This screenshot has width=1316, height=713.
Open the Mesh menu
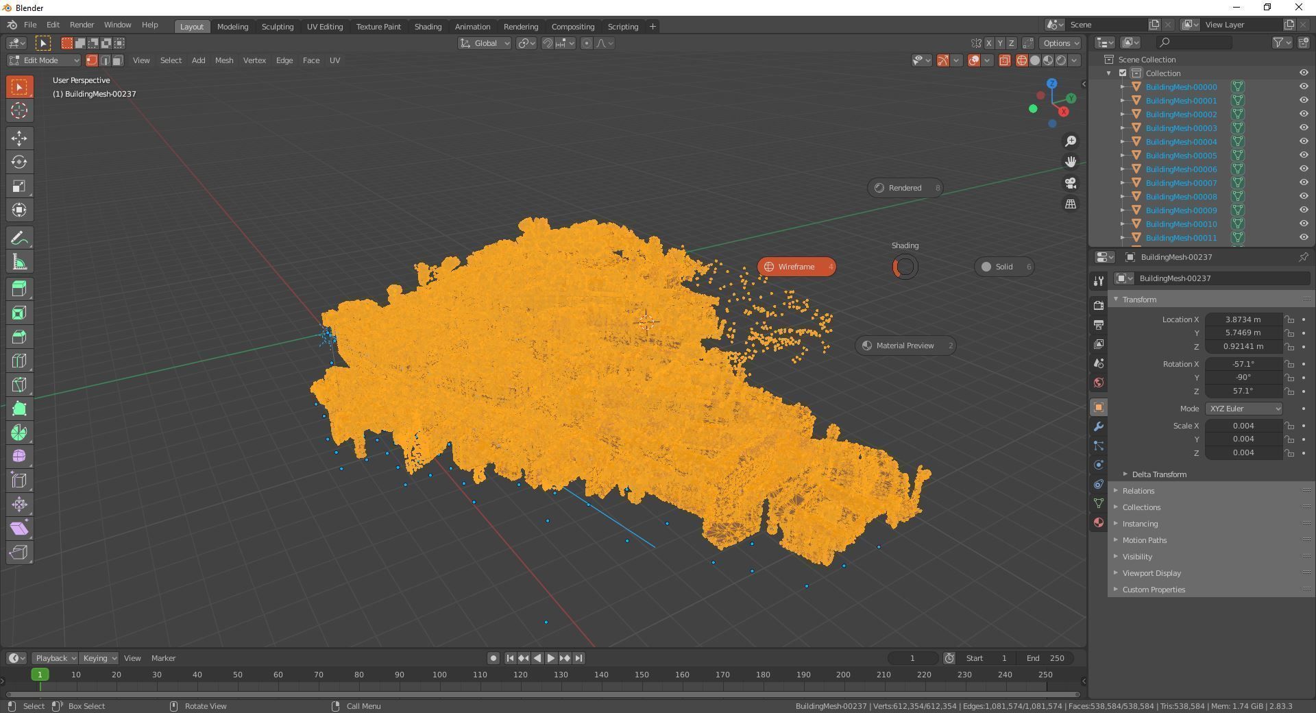click(x=224, y=60)
